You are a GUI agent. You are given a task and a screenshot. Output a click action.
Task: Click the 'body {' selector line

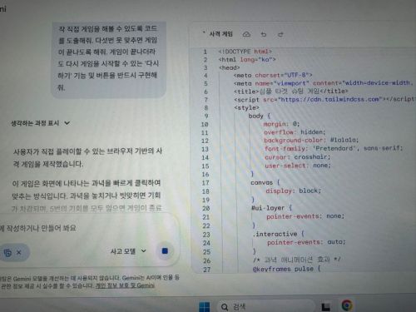tap(260, 116)
